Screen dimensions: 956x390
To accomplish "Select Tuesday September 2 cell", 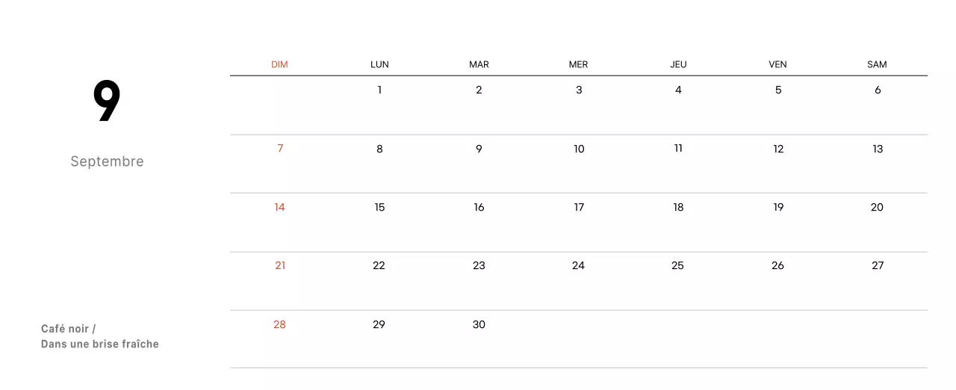I will pos(479,90).
